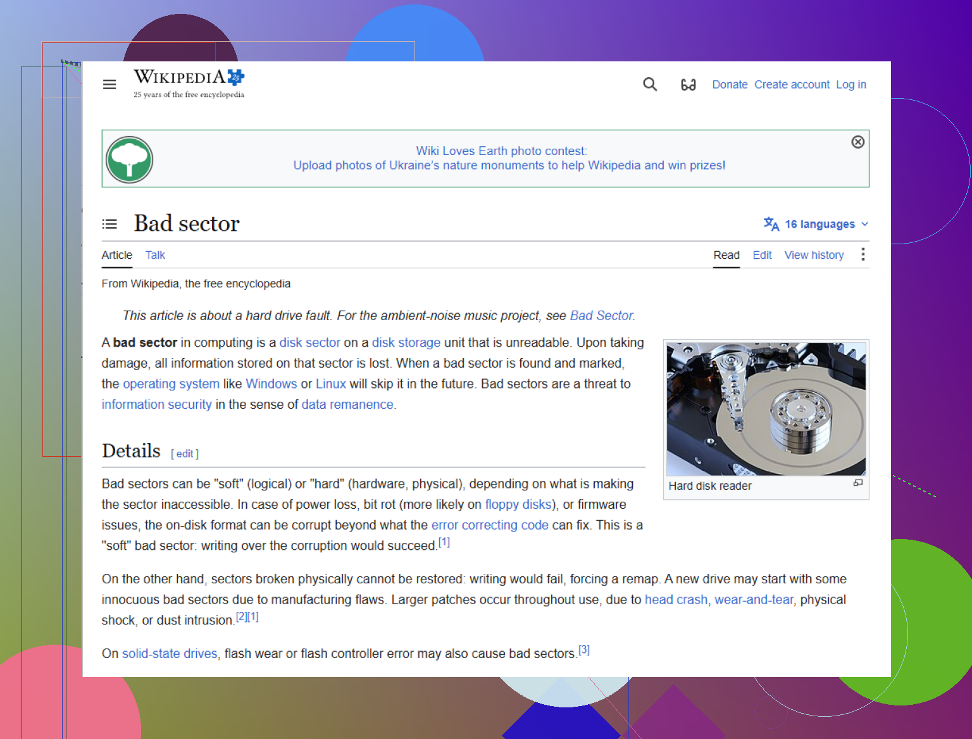Enlarge the hard disk image icon
972x739 pixels.
(x=858, y=483)
